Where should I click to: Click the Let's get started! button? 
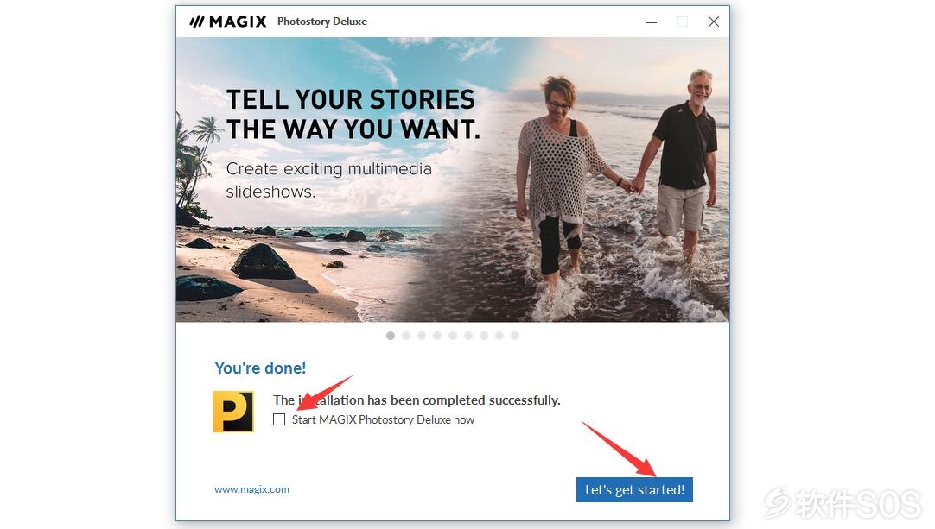click(x=634, y=489)
